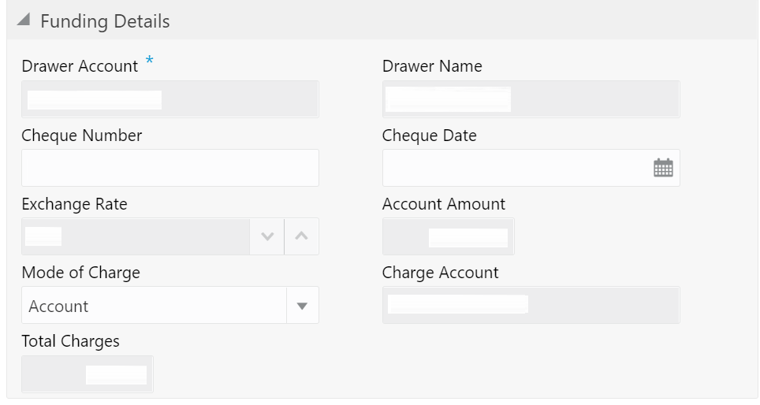
Task: Click the Funding Details header title
Action: 105,21
